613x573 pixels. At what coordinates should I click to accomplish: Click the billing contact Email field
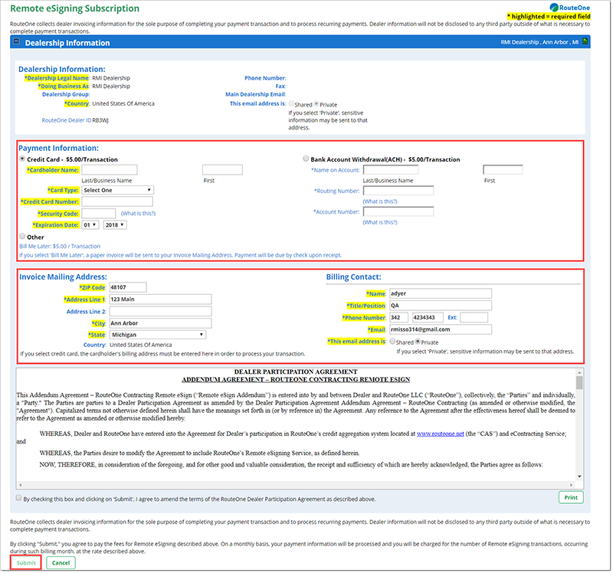tap(441, 329)
